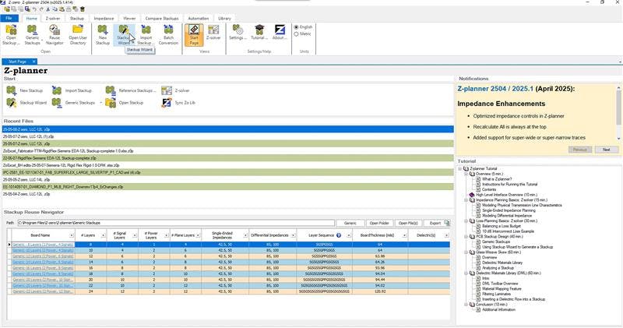Open the Tutorial ribbon icon
Screen dimensions: 623x328
[259, 33]
